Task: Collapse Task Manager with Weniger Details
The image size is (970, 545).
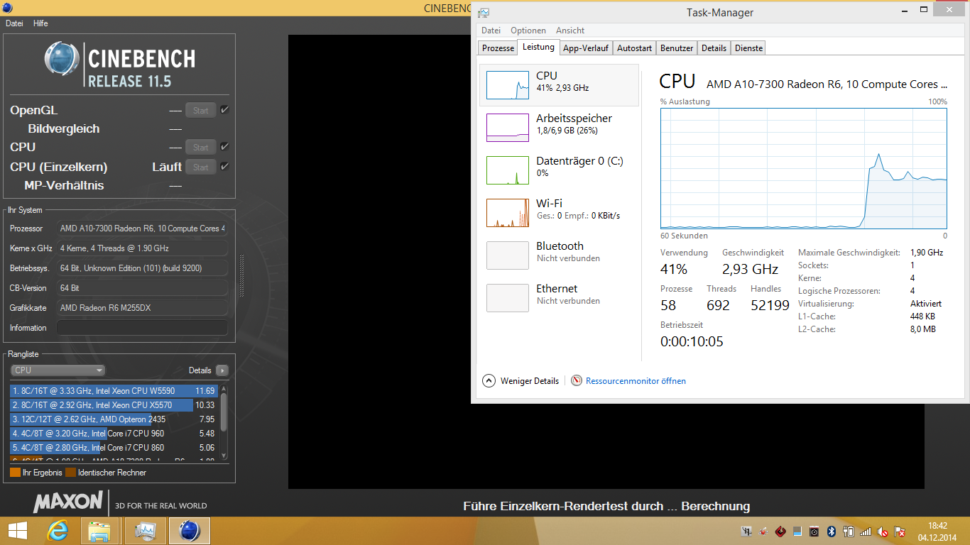Action: tap(521, 381)
